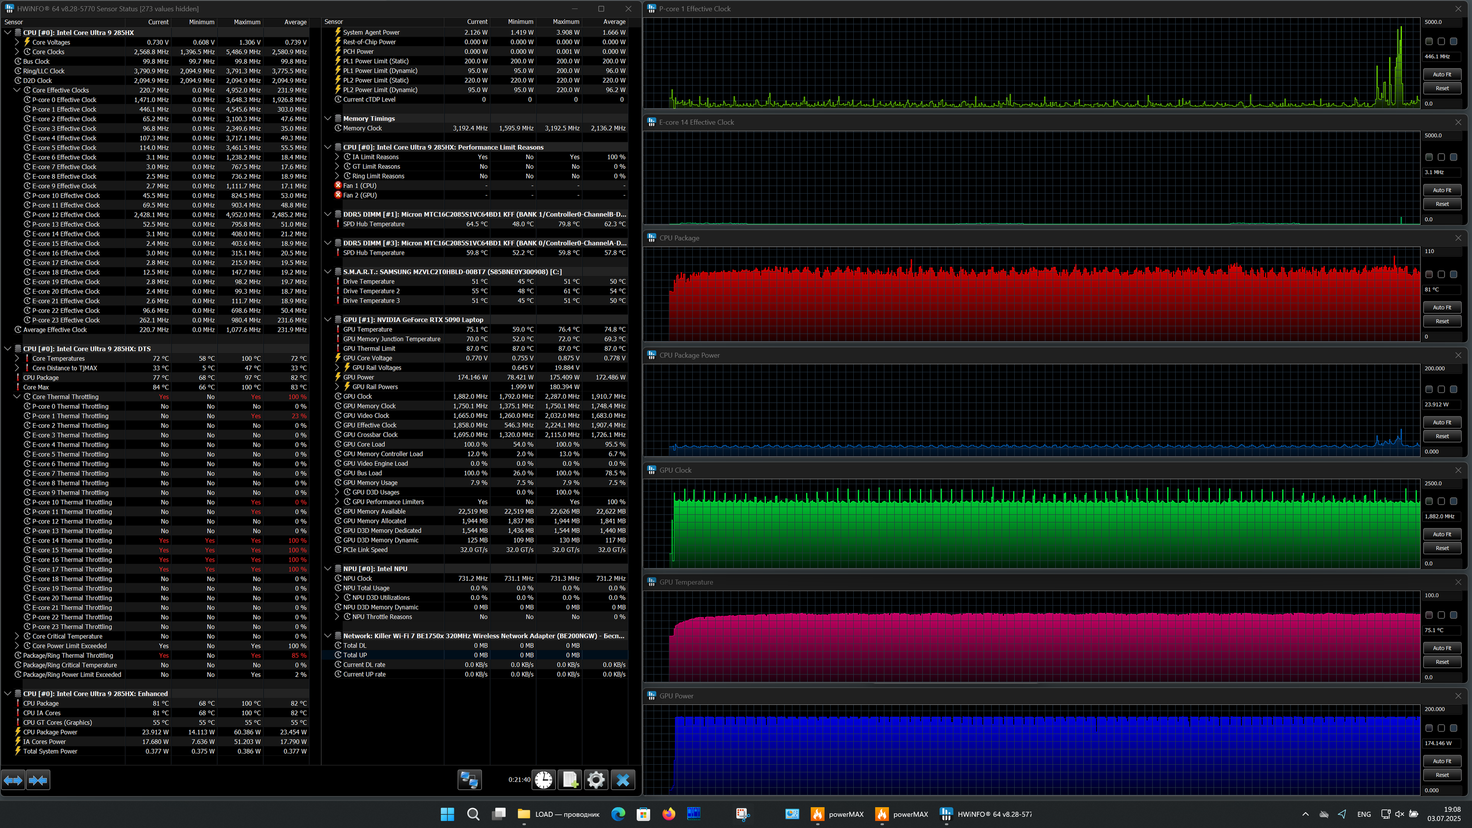Click the 5000.0 max value field on the E-core 14 graph
This screenshot has height=828, width=1472.
(x=1441, y=136)
